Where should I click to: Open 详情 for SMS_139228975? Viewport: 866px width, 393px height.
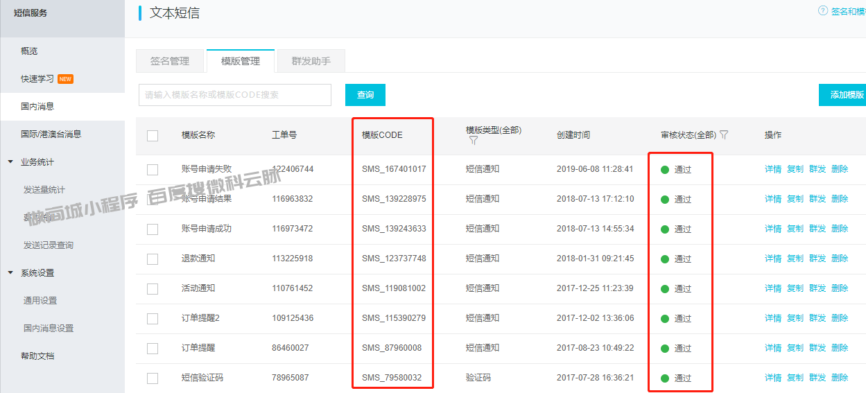click(x=773, y=199)
